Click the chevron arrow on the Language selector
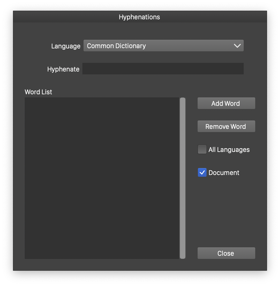Image resolution: width=280 pixels, height=286 pixels. click(237, 46)
